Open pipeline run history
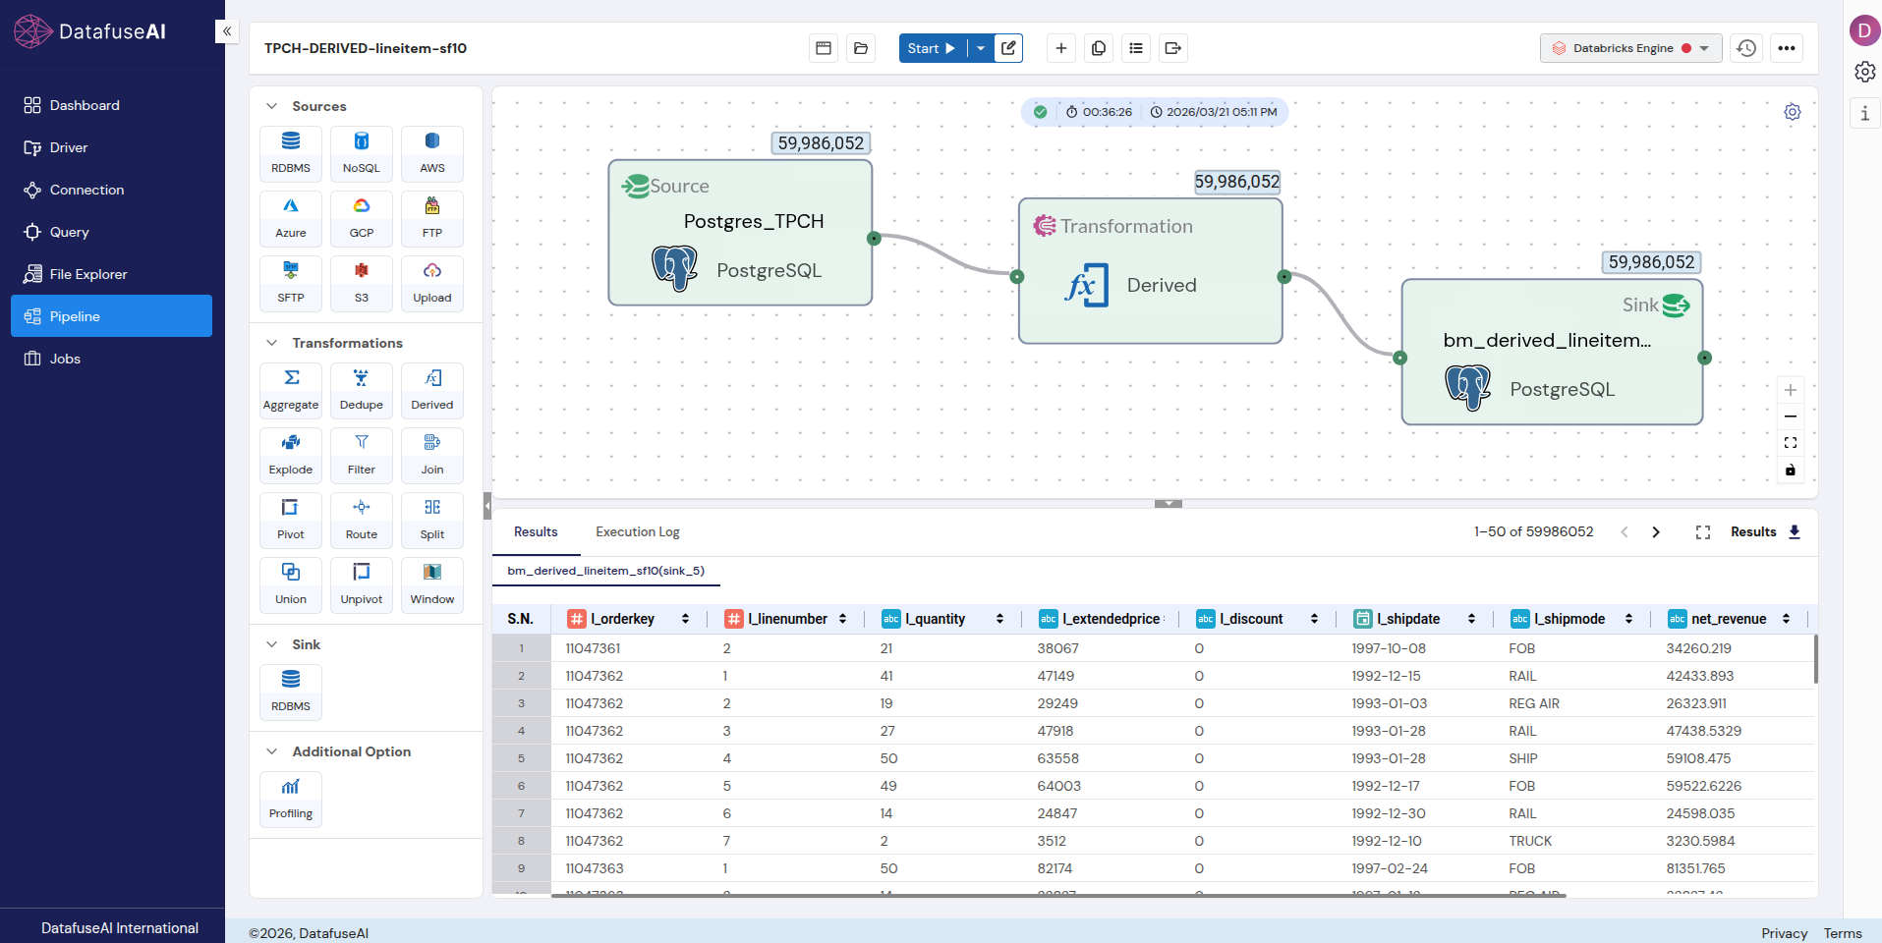 (1746, 48)
